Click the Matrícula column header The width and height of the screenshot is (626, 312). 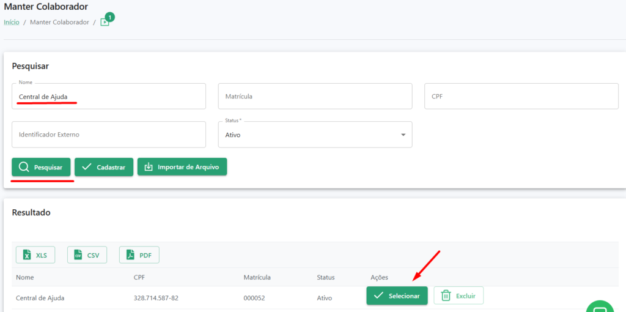point(257,277)
